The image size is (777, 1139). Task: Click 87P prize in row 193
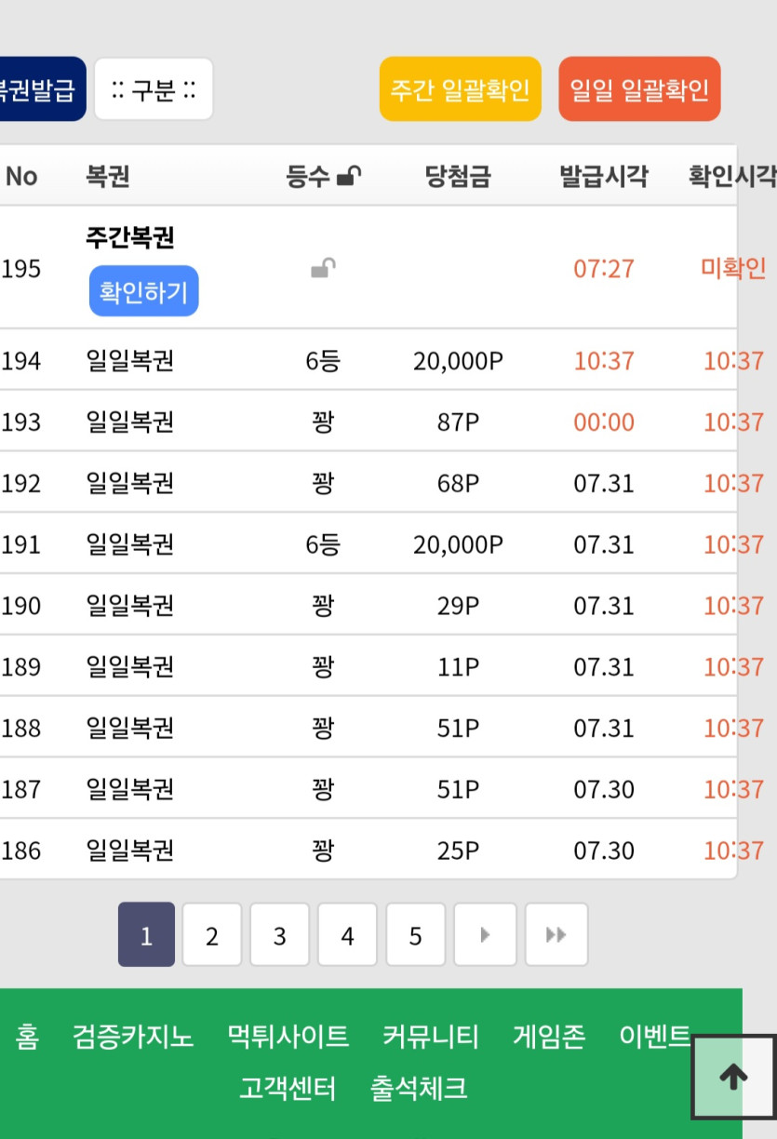pyautogui.click(x=458, y=422)
